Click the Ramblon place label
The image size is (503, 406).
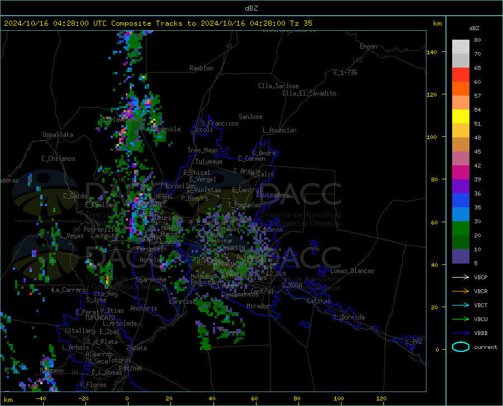(x=201, y=68)
